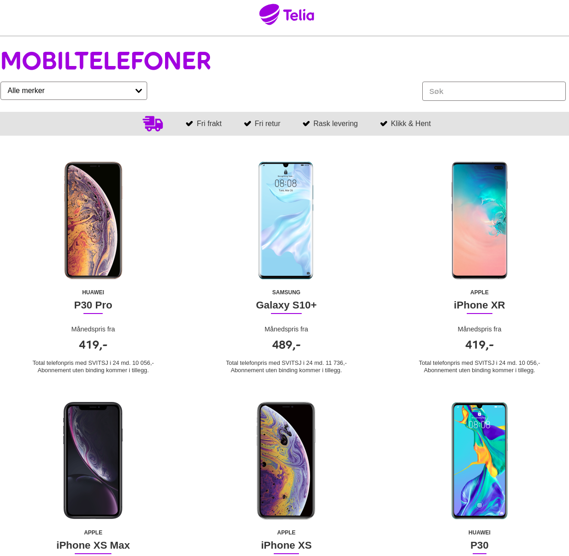This screenshot has width=569, height=556.
Task: Click the purple delivery truck icon
Action: pos(153,124)
